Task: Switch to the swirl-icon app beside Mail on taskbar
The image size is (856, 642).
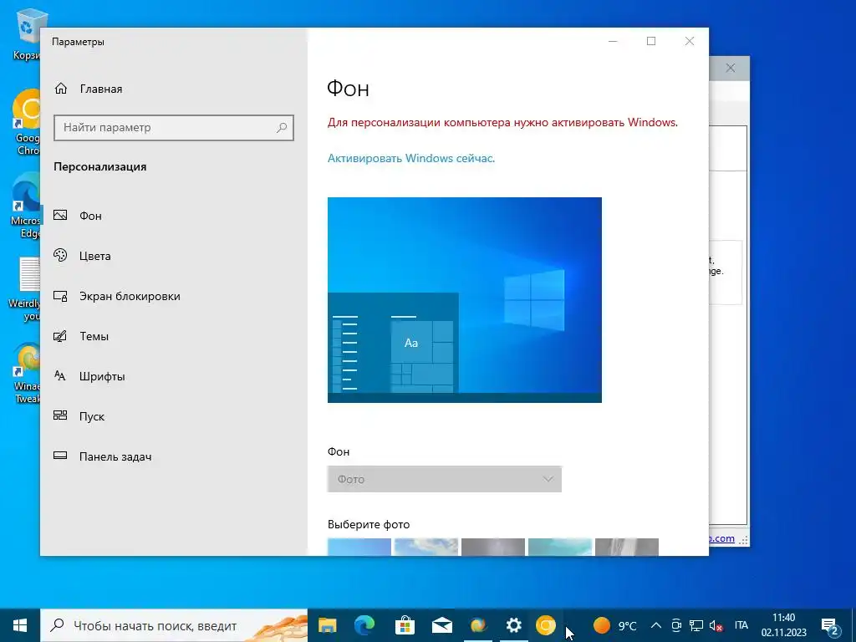Action: [478, 625]
